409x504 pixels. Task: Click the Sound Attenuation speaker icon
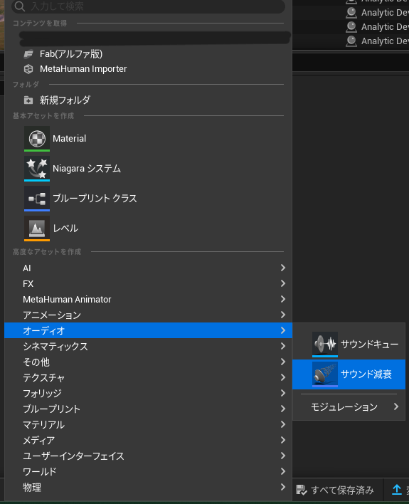(325, 374)
